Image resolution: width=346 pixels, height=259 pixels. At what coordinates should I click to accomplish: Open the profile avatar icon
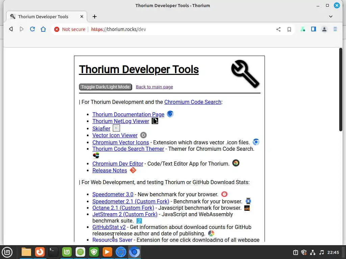(324, 29)
